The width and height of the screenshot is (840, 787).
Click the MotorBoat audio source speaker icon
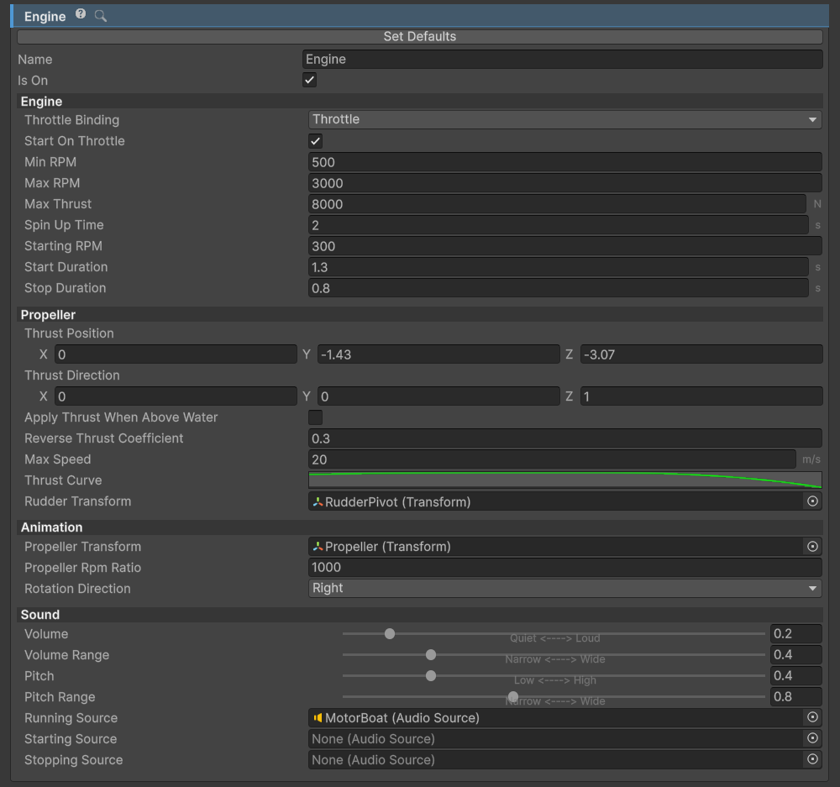coord(318,718)
